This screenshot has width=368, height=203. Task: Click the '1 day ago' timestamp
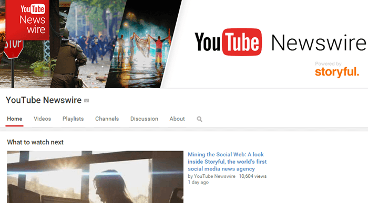pos(198,182)
